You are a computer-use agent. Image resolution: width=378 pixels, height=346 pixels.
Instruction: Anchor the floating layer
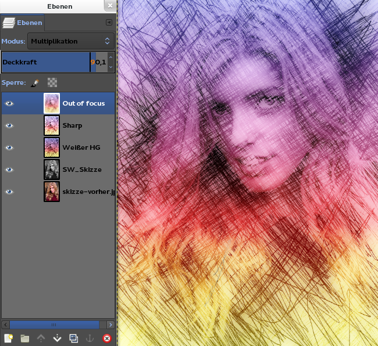pos(90,338)
